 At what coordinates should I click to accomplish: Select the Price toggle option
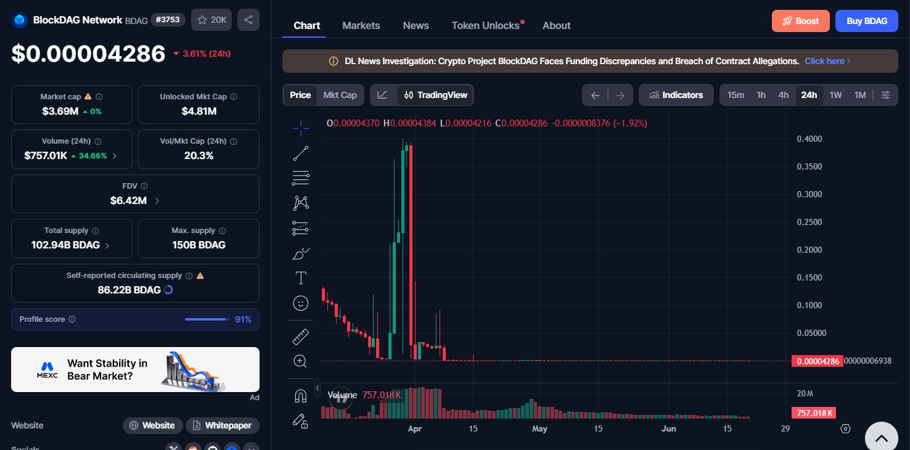tap(300, 95)
